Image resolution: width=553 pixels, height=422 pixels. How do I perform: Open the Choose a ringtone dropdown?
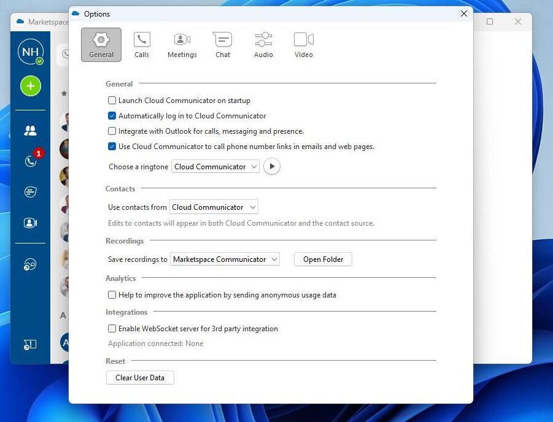point(215,166)
